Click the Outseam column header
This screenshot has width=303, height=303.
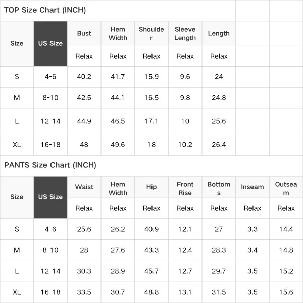tap(286, 188)
